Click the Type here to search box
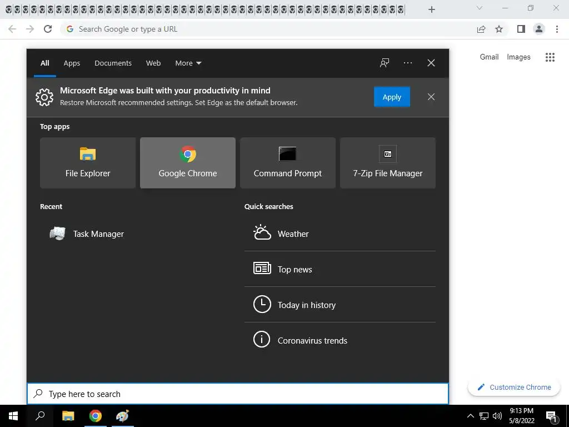This screenshot has height=427, width=569. coord(238,394)
